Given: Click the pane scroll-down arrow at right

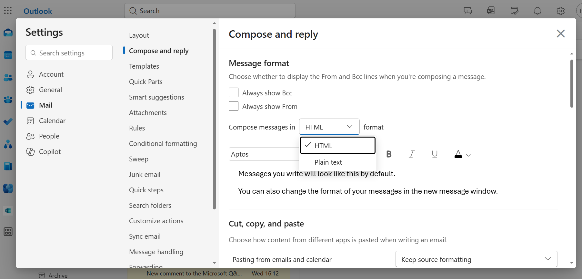Looking at the screenshot, I should pyautogui.click(x=572, y=263).
